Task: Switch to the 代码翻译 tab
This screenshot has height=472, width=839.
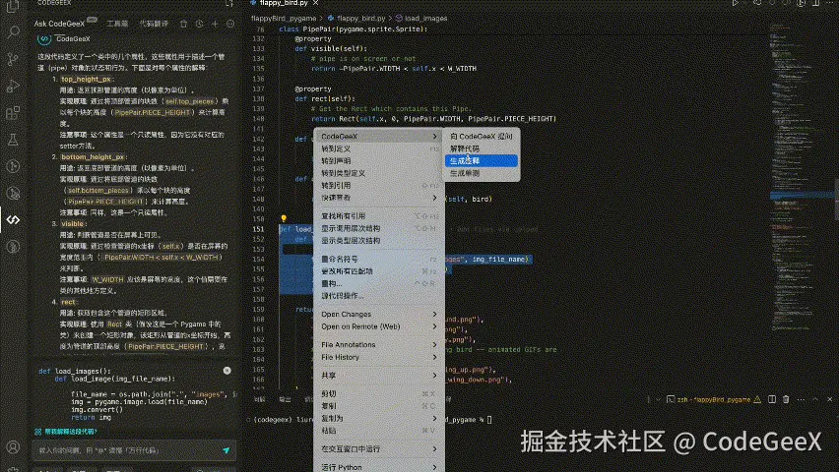Action: click(154, 24)
